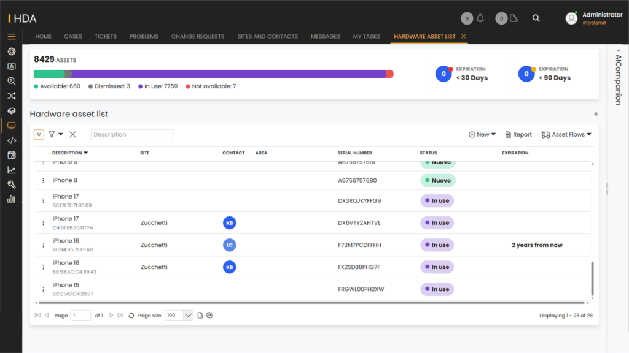
Task: Click the Dismissed: 3 legend entry
Action: point(109,86)
